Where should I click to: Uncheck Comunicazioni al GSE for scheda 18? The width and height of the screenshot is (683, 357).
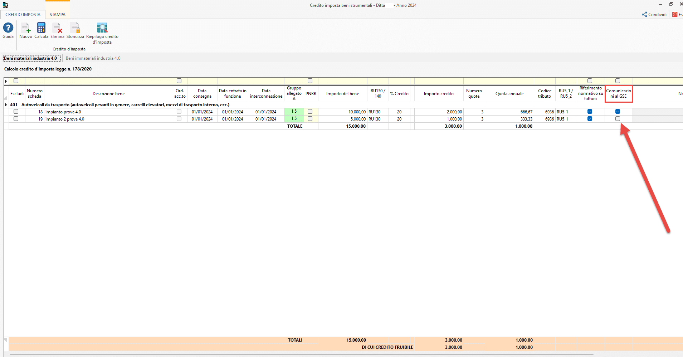[x=618, y=112]
